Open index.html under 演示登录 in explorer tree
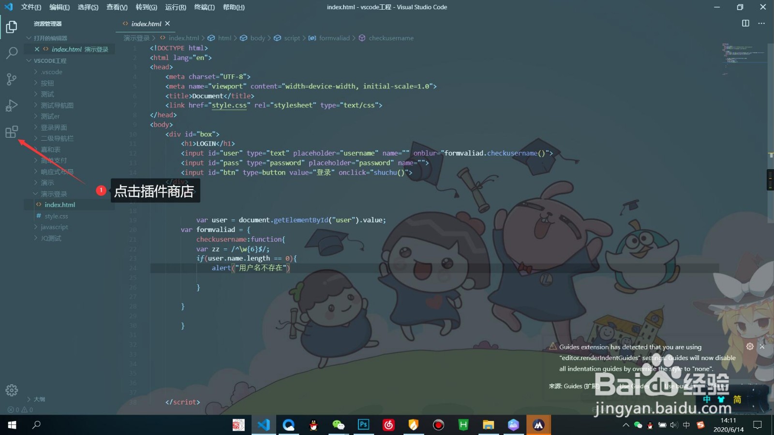 (69, 205)
